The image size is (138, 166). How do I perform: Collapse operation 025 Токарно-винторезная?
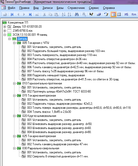(14, 136)
